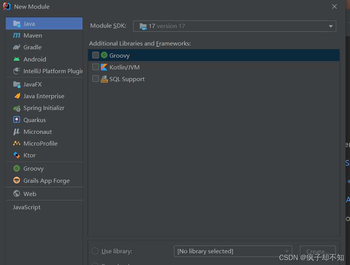Click the Web globe icon
The height and width of the screenshot is (265, 350).
[x=17, y=193]
